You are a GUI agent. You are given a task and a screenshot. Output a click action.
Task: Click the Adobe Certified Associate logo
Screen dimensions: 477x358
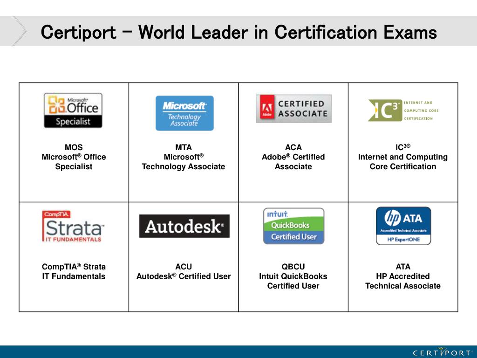[293, 109]
